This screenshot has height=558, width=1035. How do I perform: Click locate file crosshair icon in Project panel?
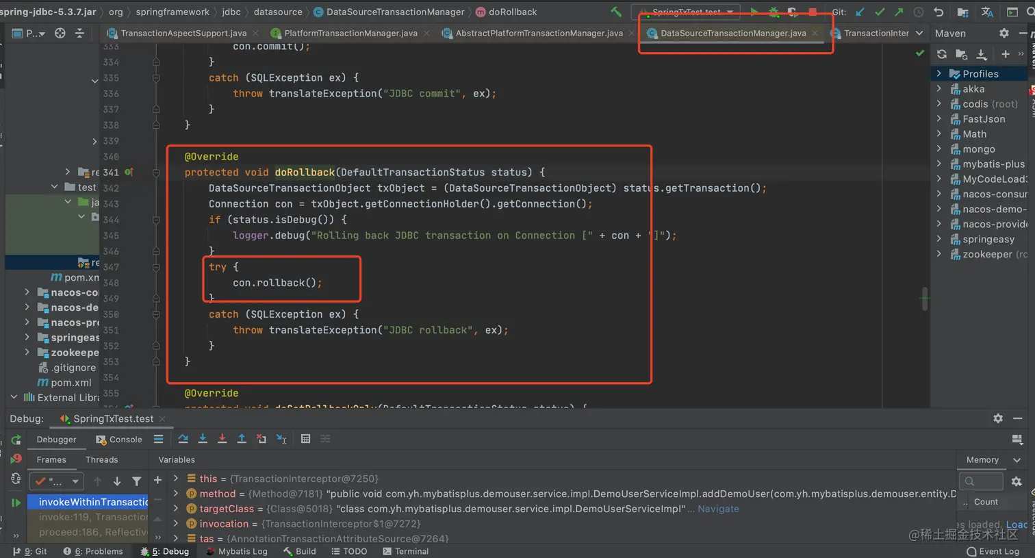(60, 33)
